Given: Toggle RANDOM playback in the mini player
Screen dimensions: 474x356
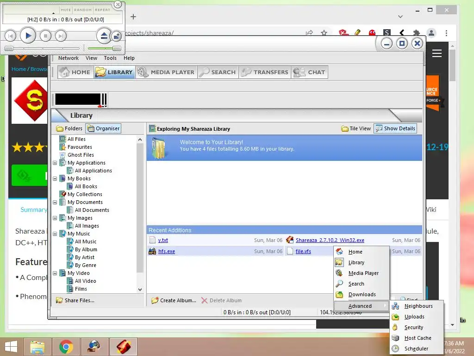Looking at the screenshot, I should tap(82, 10).
